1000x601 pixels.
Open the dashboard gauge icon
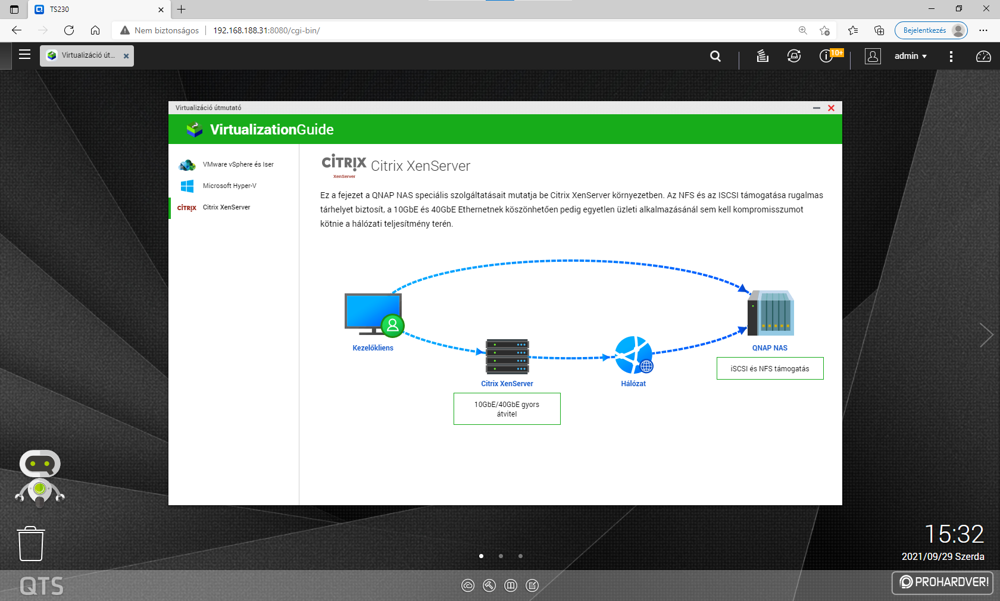pyautogui.click(x=983, y=56)
